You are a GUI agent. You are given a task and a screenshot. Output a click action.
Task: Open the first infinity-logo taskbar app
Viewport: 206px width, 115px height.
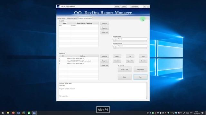(x=19, y=113)
